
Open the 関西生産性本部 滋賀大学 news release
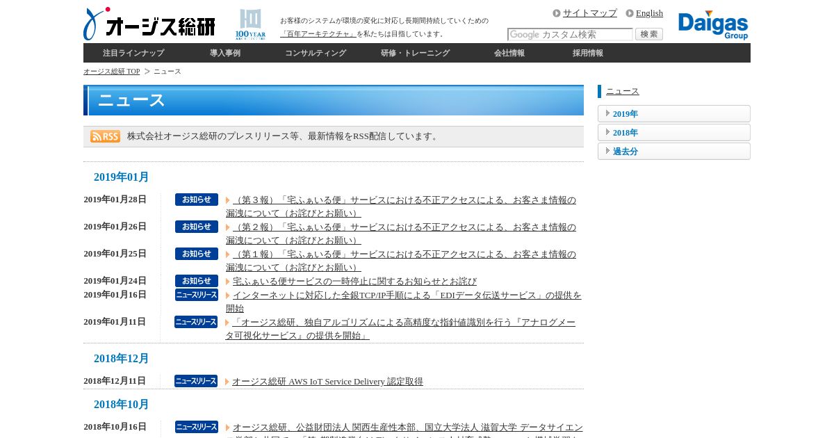[404, 429]
